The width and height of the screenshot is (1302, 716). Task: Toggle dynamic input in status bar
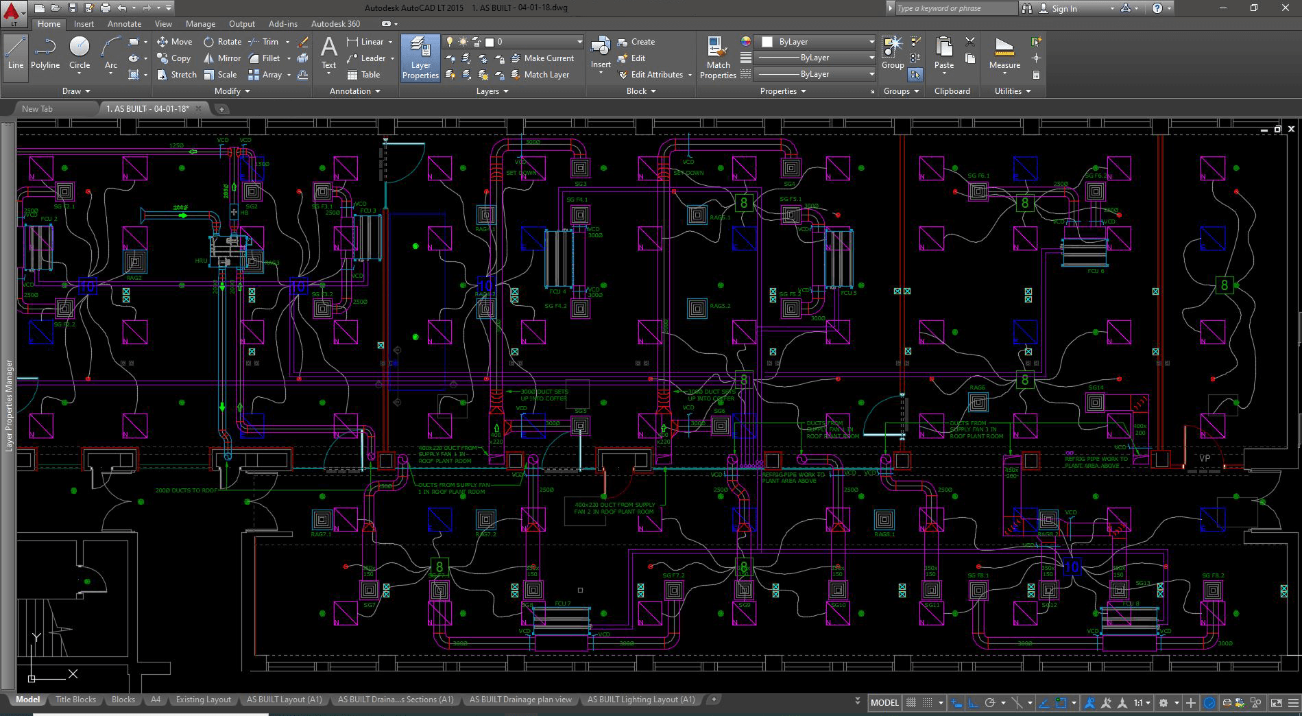coord(956,702)
